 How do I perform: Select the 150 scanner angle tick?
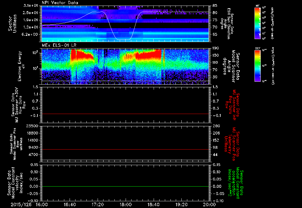216,55
